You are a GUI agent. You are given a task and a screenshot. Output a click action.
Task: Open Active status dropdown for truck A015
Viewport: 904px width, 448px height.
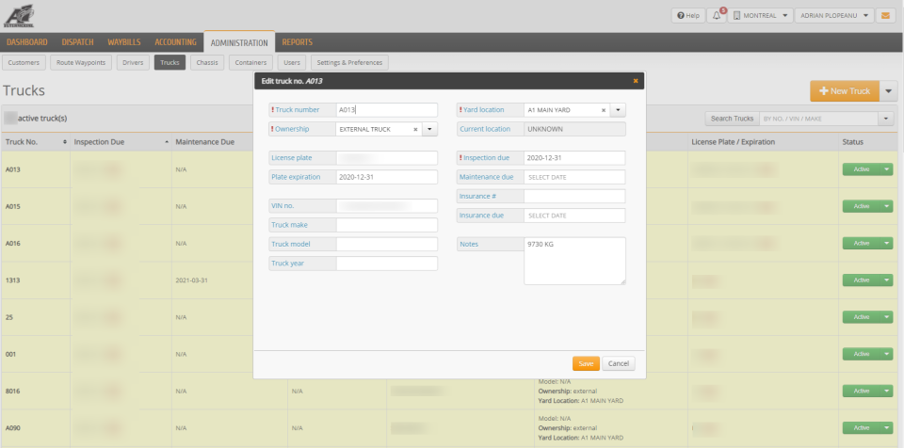tap(887, 206)
